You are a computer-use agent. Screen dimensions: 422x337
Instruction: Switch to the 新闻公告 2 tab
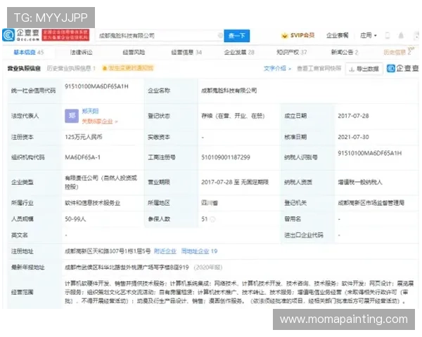tap(345, 52)
